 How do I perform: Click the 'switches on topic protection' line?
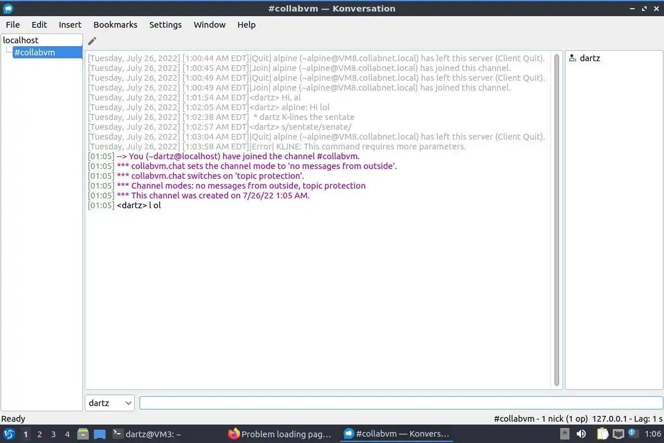(x=195, y=175)
